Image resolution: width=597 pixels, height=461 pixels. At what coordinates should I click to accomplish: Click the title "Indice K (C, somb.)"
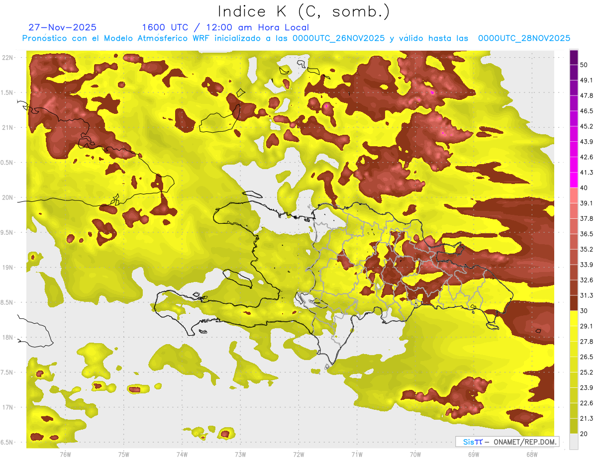304,11
